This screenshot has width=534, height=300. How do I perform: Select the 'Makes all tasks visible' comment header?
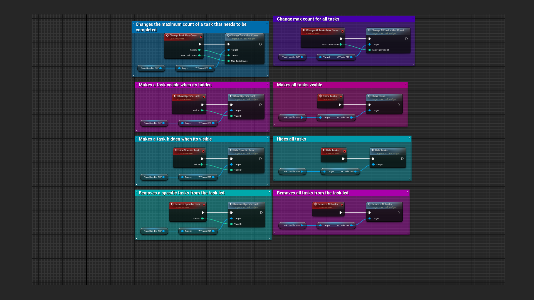click(x=340, y=85)
